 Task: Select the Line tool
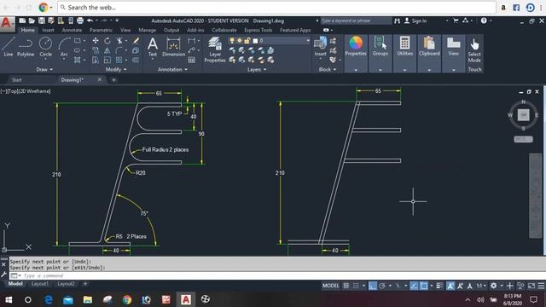[9, 47]
